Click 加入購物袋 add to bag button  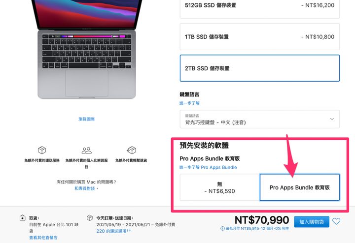(312, 222)
